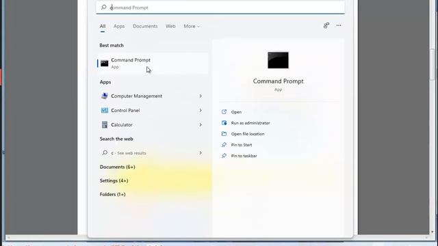Open the Command Prompt best match result

(153, 64)
